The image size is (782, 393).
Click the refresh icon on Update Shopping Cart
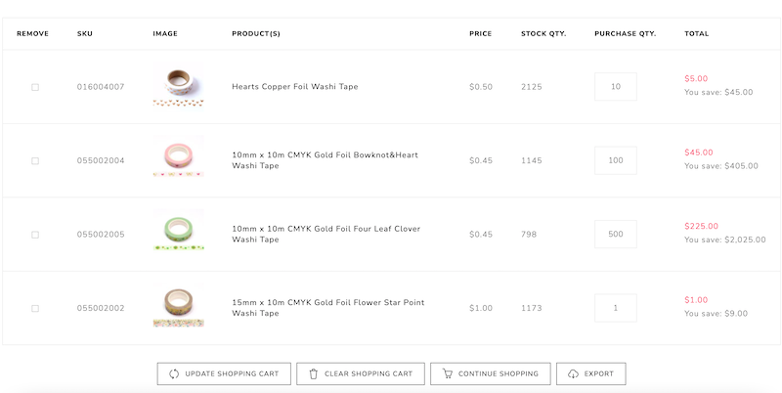(174, 374)
